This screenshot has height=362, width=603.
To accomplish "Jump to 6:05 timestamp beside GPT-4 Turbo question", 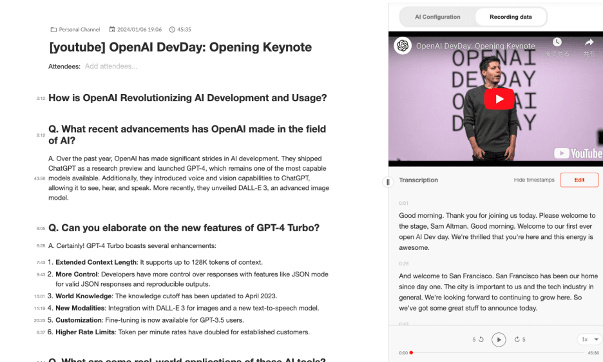I will tap(41, 229).
